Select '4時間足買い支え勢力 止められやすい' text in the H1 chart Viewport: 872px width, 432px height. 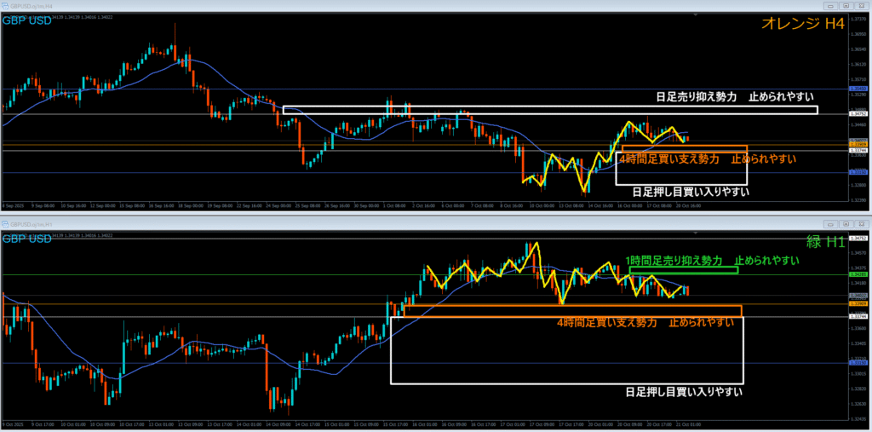pyautogui.click(x=645, y=323)
